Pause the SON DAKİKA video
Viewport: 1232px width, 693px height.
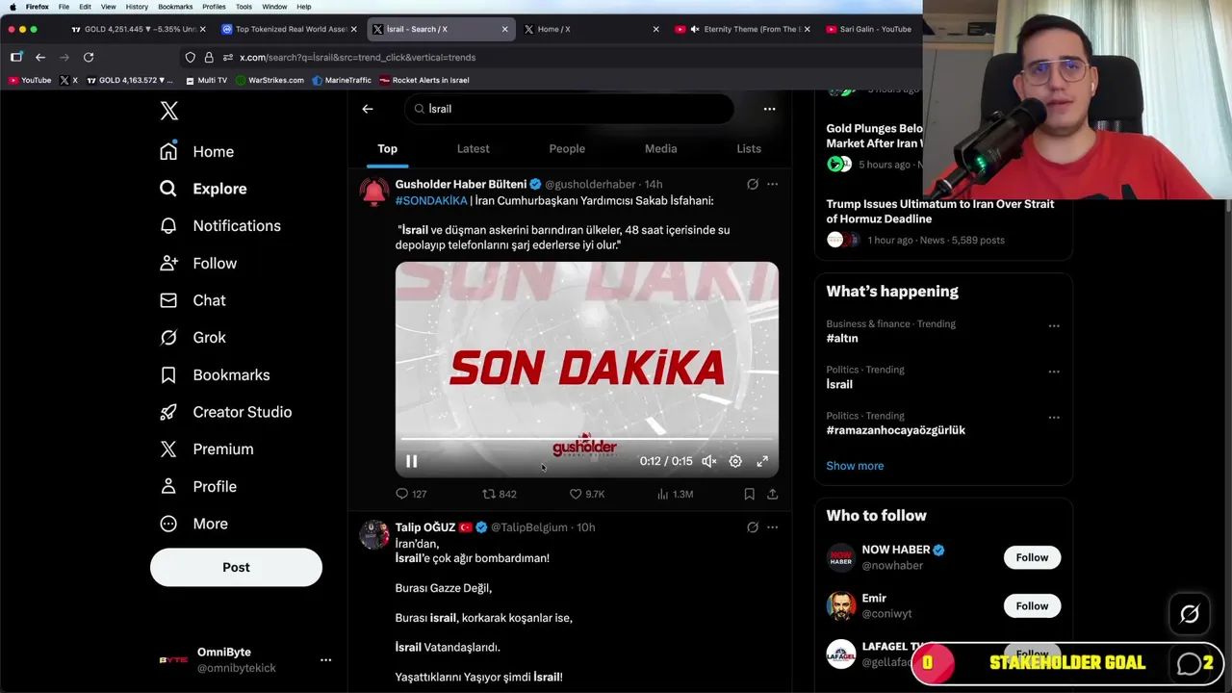click(x=411, y=462)
